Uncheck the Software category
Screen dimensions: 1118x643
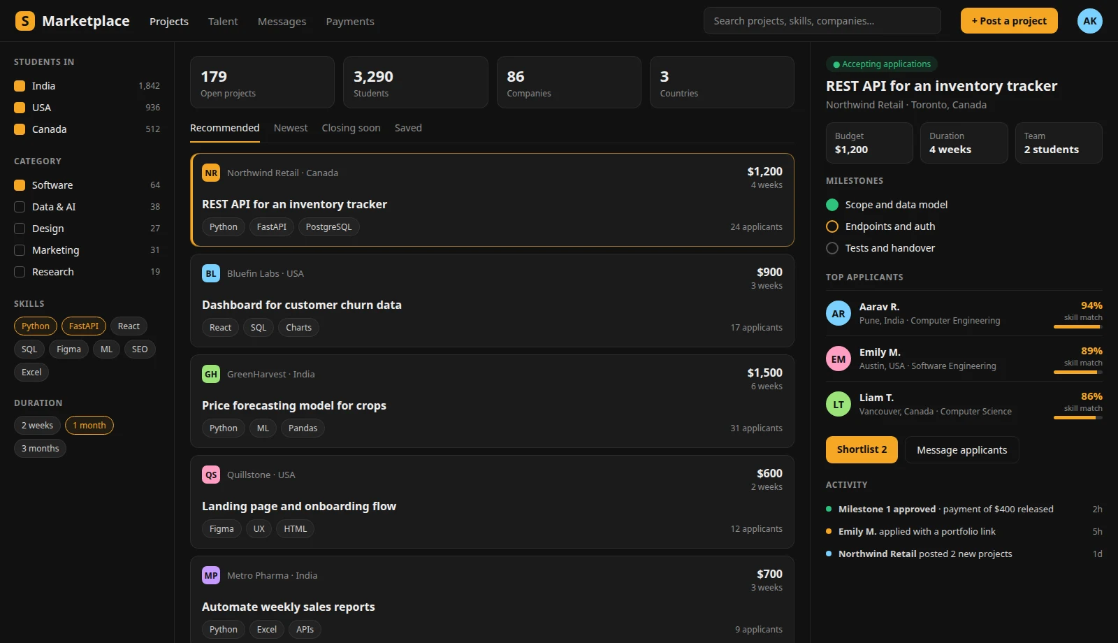20,185
